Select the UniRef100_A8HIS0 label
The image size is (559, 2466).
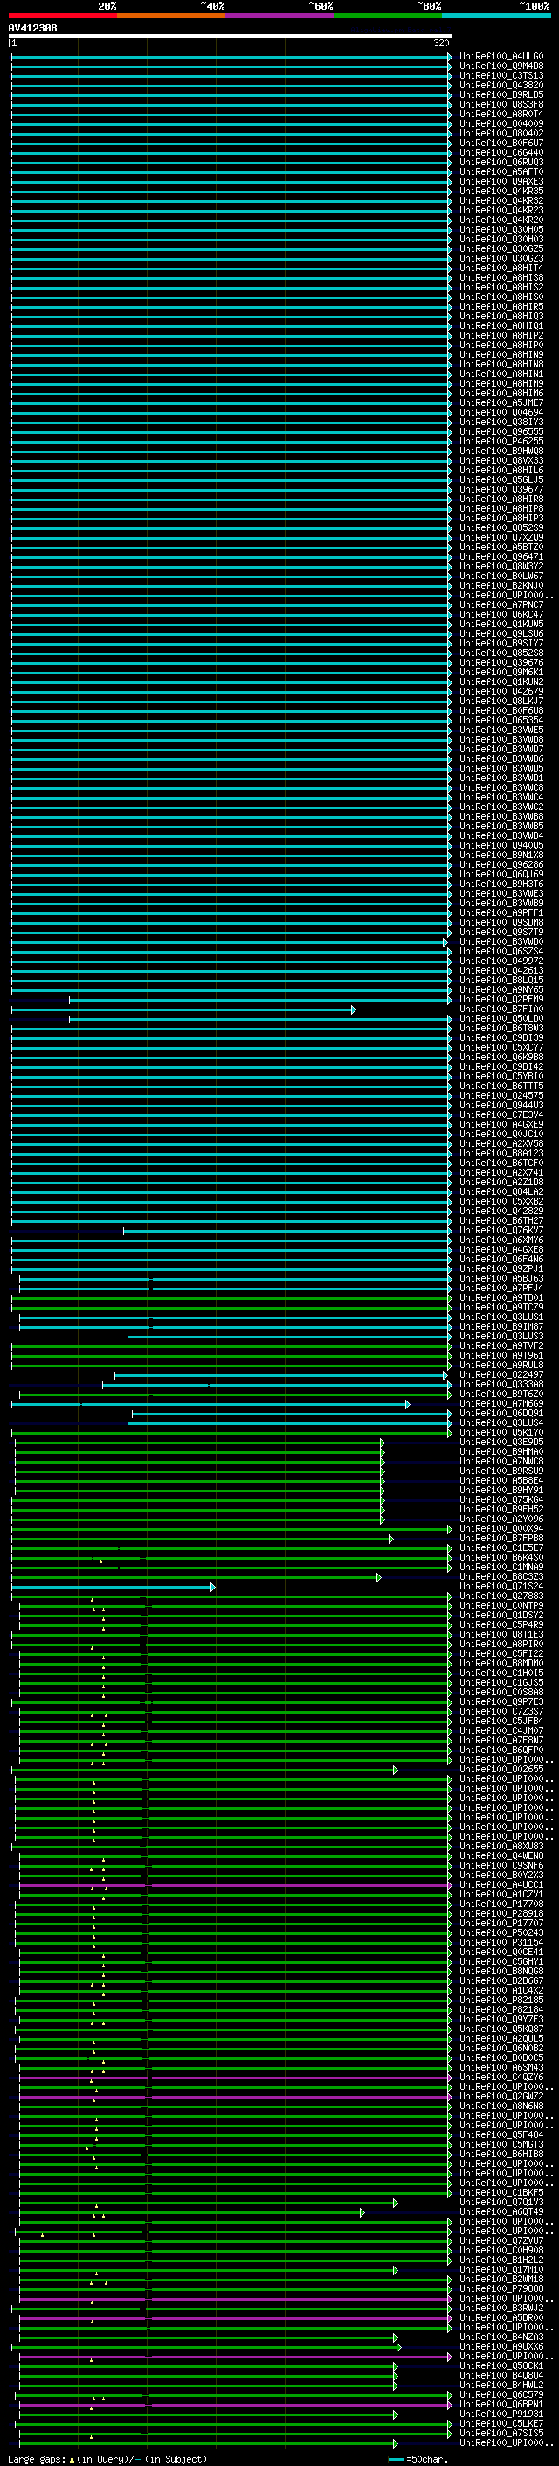(x=501, y=297)
